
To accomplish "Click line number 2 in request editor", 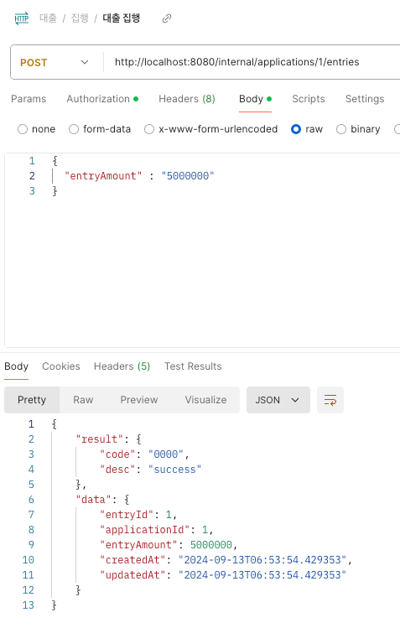I will click(x=32, y=176).
